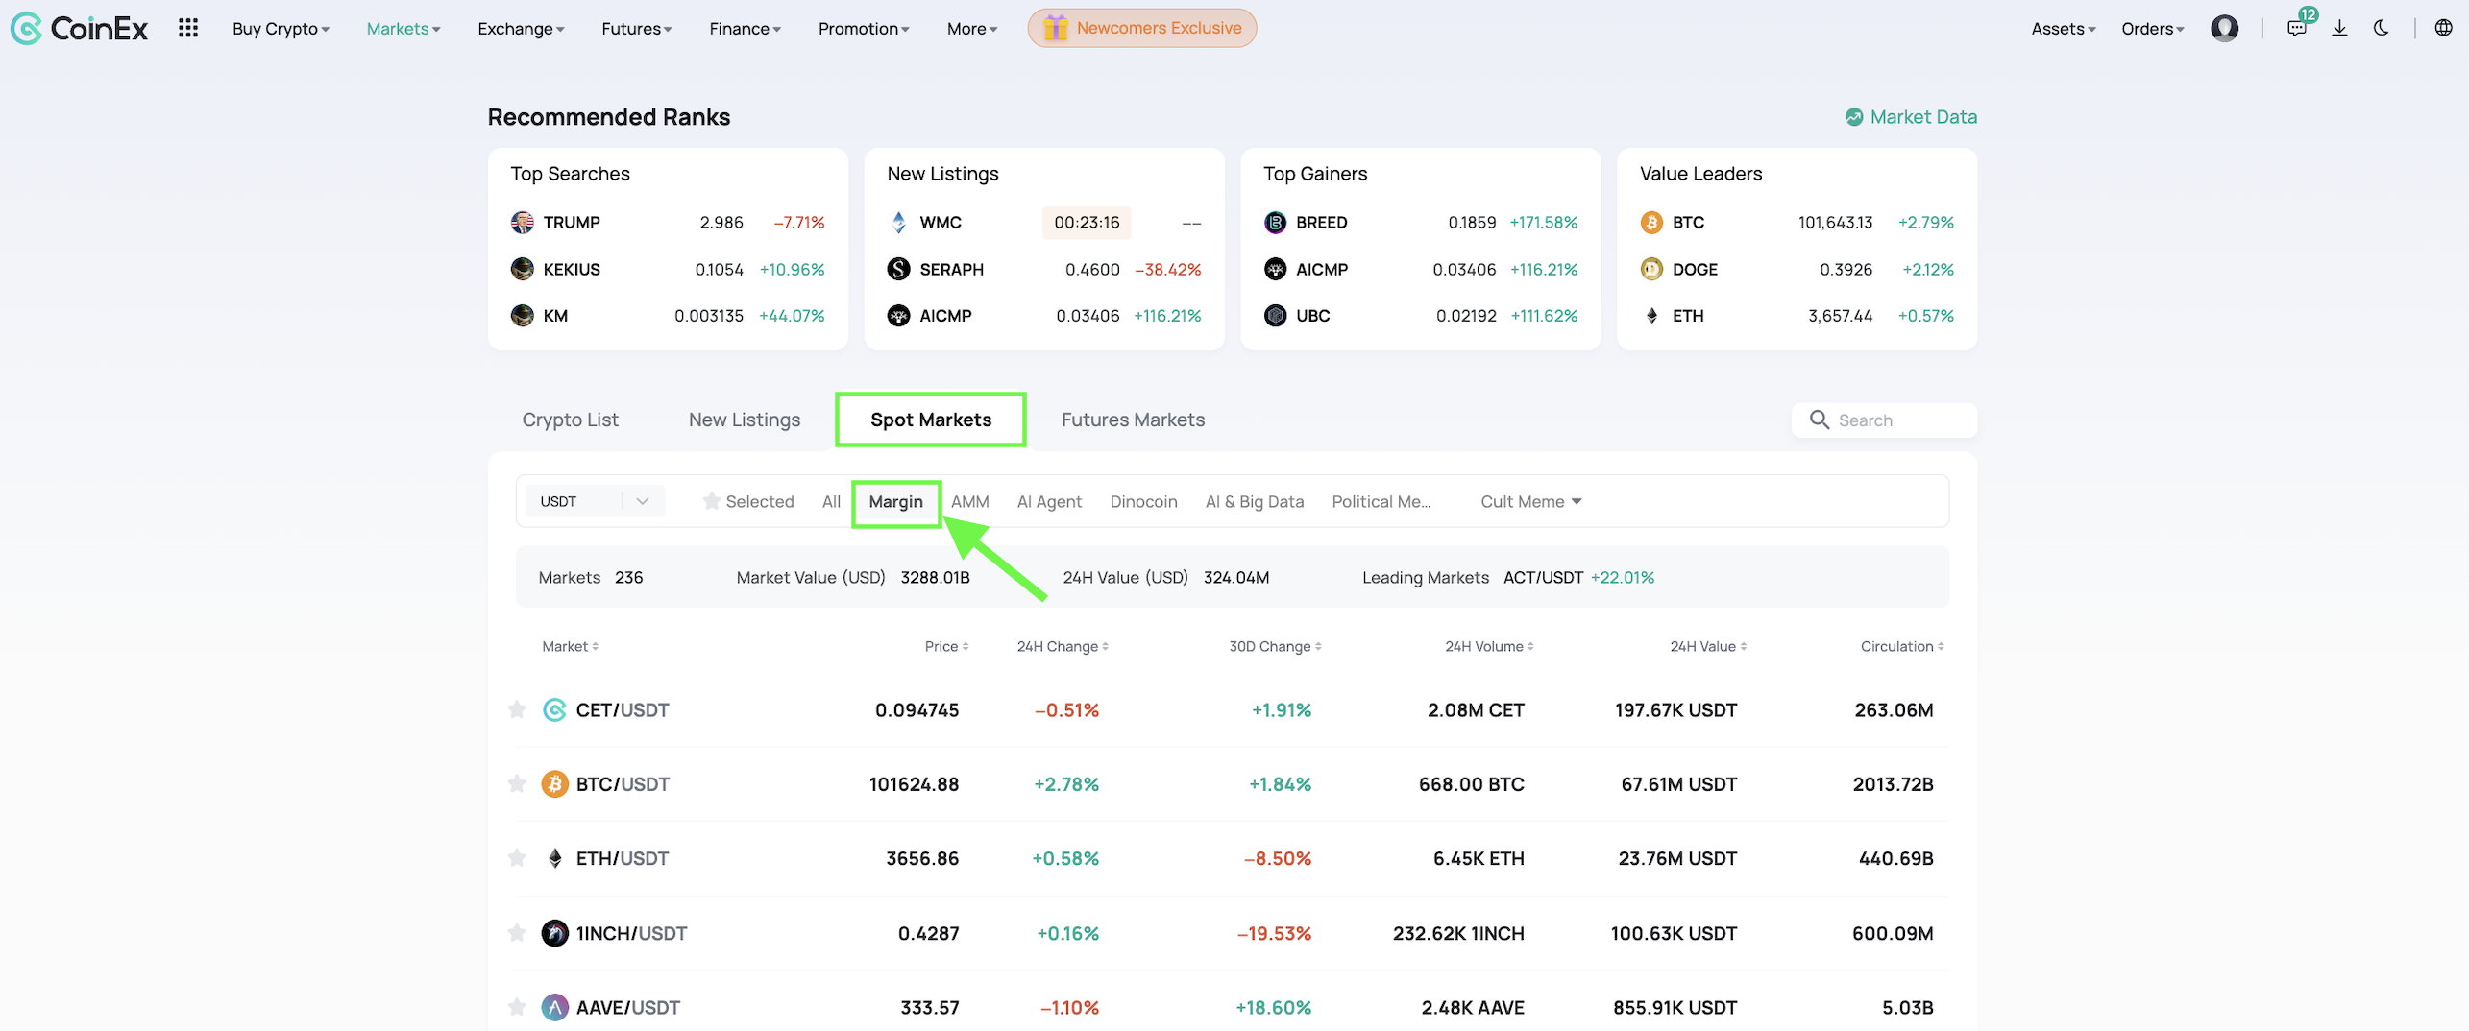Click the search magnifier icon
The image size is (2469, 1031).
coord(1819,420)
